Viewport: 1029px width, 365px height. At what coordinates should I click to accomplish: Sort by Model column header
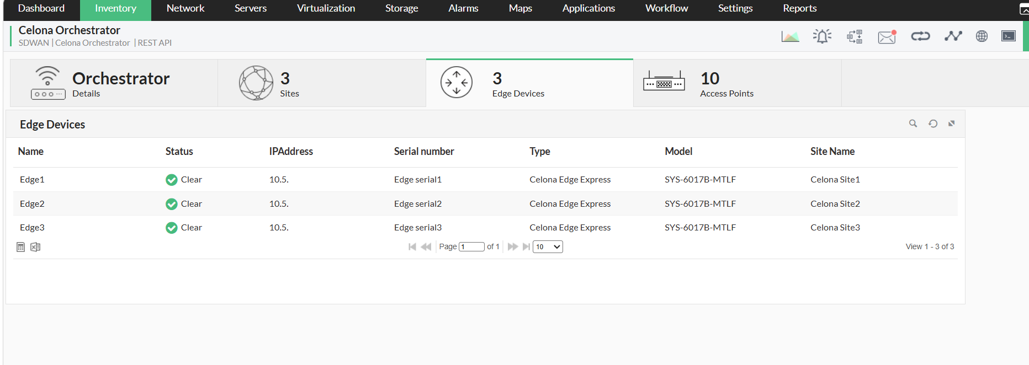(x=678, y=151)
